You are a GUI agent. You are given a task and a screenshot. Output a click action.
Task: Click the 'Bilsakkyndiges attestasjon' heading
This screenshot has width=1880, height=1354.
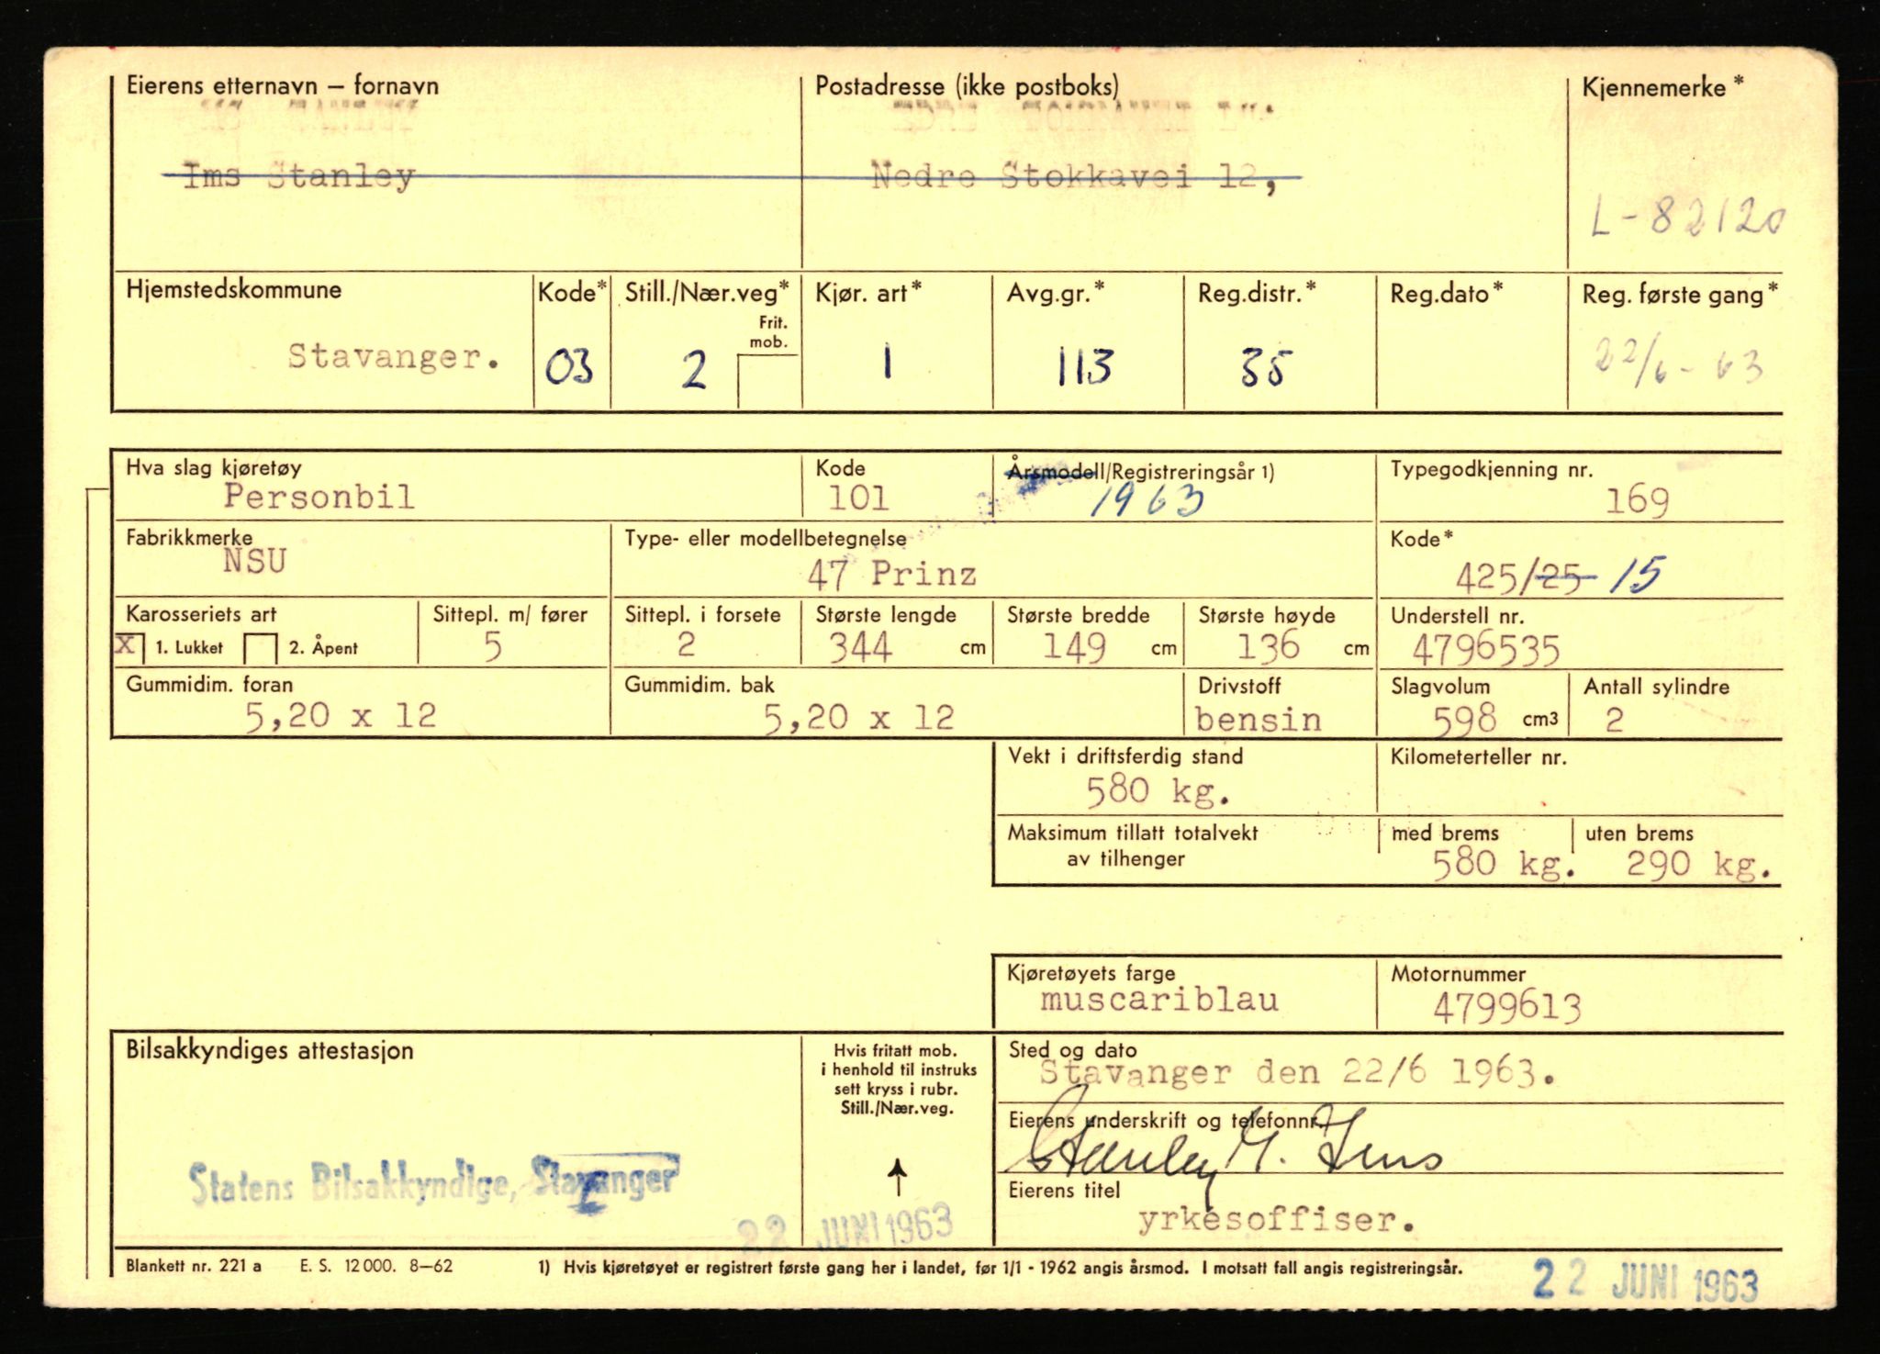point(270,1051)
